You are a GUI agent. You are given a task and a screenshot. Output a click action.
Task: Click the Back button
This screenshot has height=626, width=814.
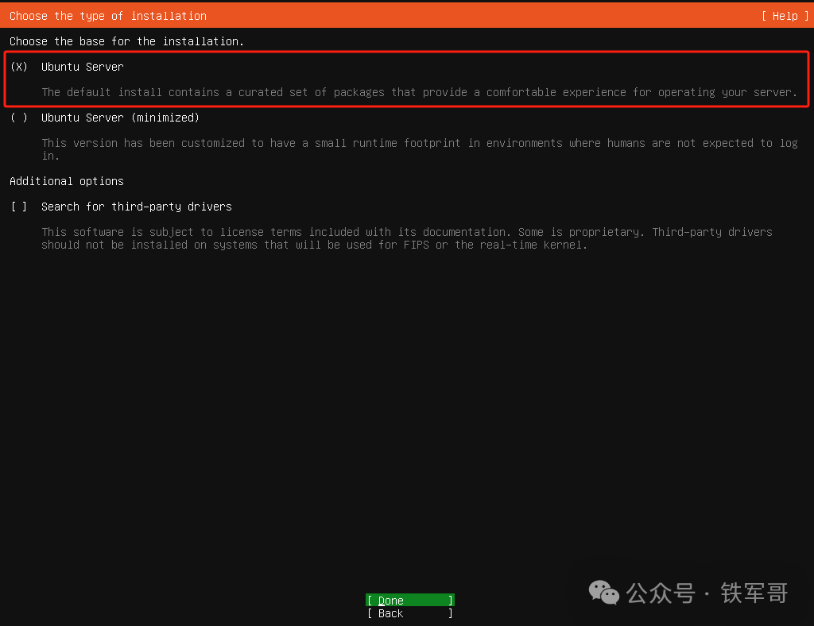click(x=410, y=613)
